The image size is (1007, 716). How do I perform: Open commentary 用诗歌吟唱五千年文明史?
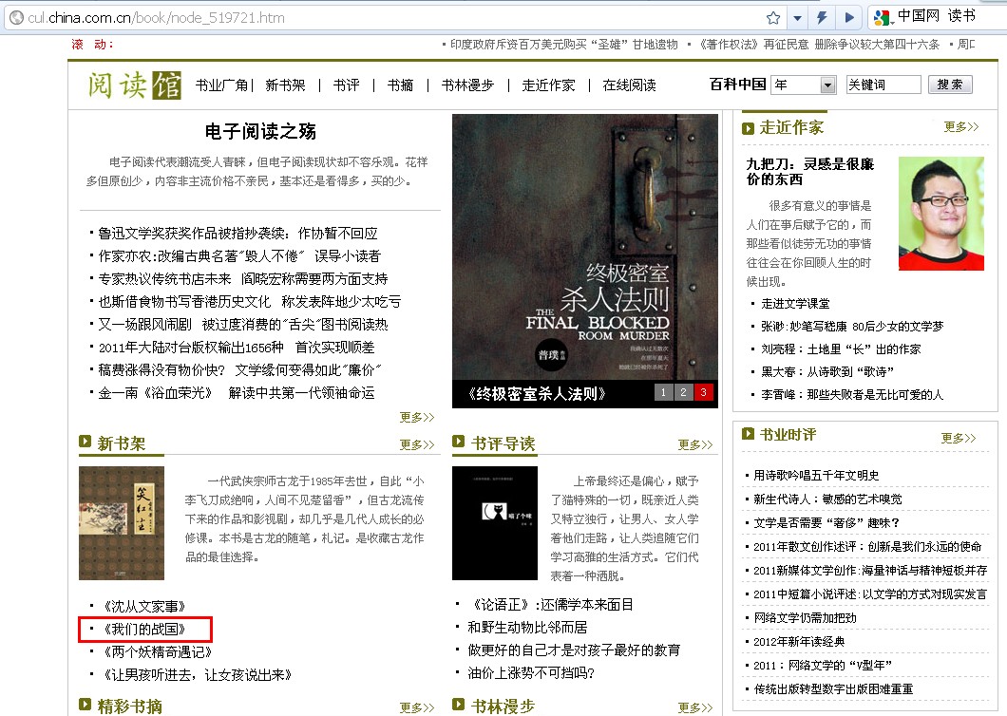tap(816, 475)
